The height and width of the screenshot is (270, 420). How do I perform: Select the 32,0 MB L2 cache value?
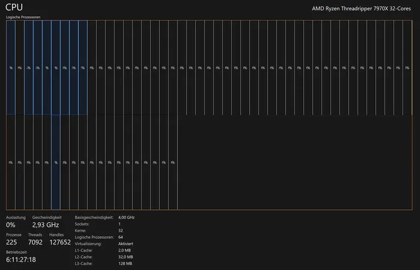point(125,257)
